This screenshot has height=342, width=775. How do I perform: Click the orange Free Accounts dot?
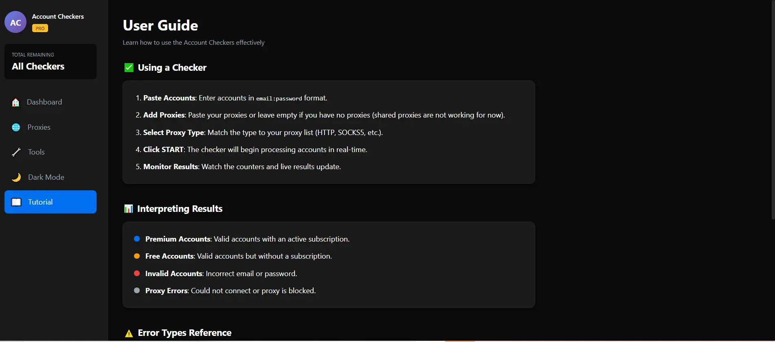point(137,256)
